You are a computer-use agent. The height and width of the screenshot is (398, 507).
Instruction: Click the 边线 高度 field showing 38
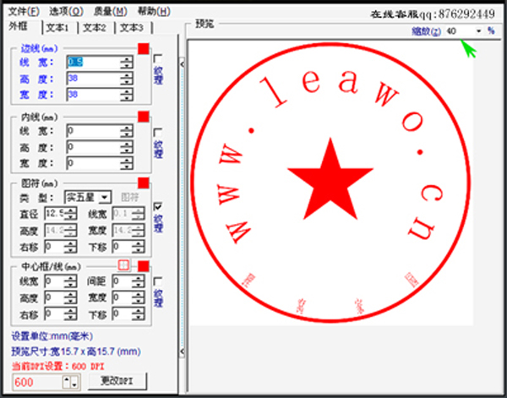(93, 79)
